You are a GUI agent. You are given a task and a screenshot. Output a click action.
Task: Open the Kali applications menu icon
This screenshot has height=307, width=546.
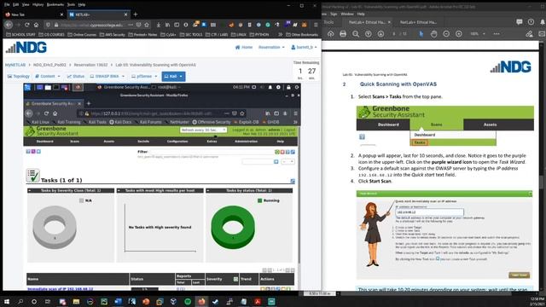pos(27,87)
